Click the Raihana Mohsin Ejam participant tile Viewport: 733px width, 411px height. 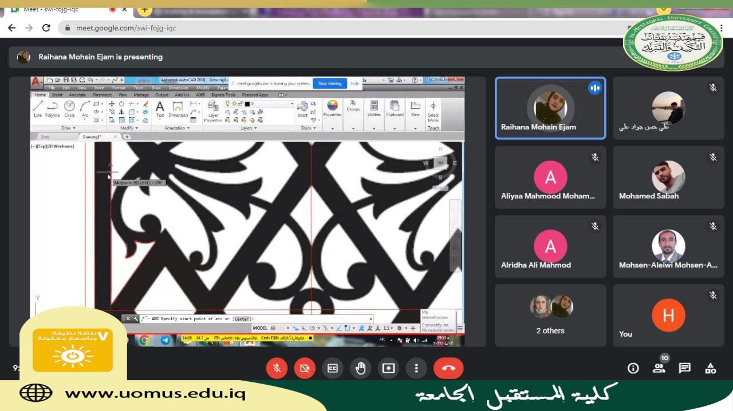(550, 109)
